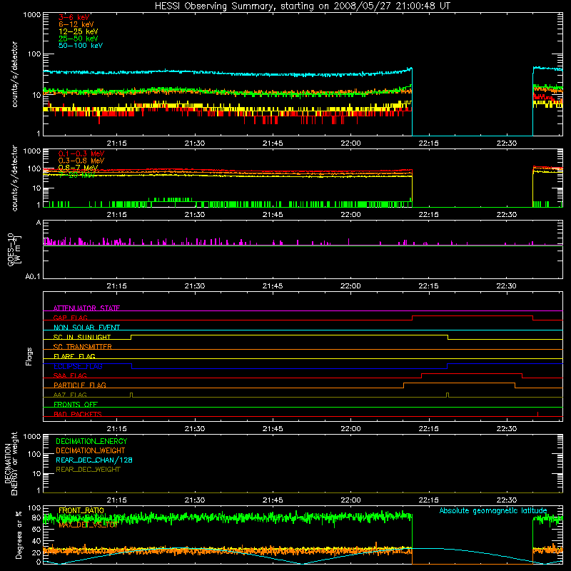Select the ATTENUATOR_STATE flag label
571x571 pixels.
[86, 308]
